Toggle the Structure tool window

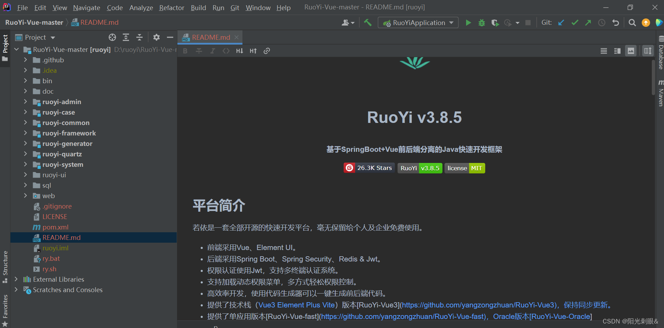(x=5, y=267)
